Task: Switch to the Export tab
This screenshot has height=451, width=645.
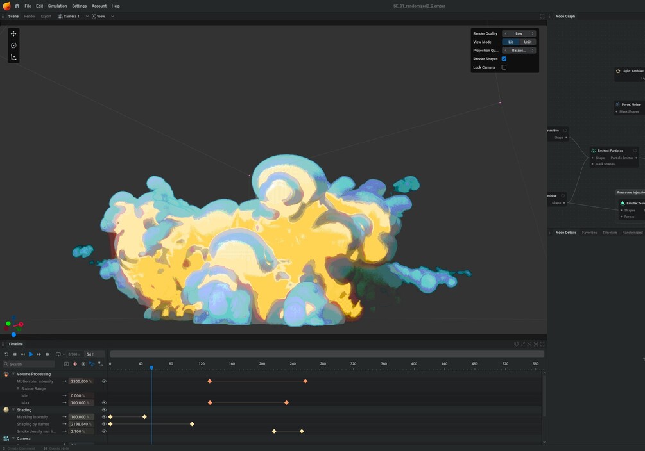Action: tap(46, 17)
